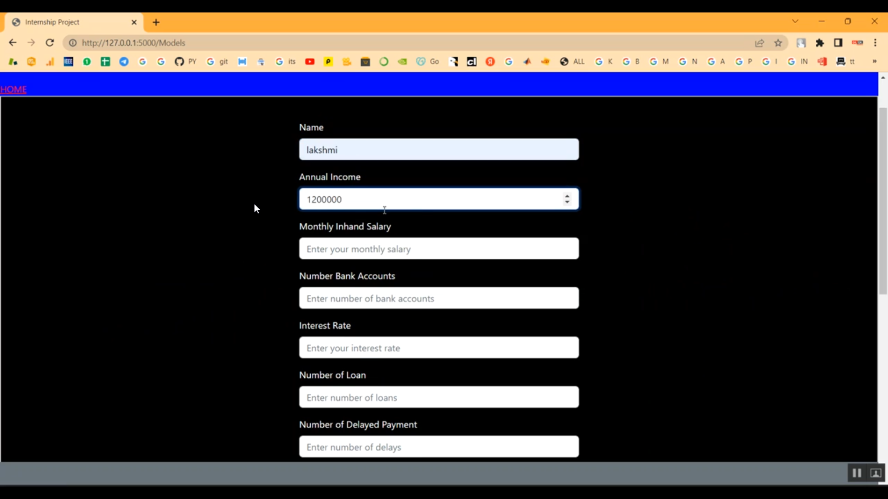Click the Number of Delayed Payment field
888x499 pixels.
point(439,447)
